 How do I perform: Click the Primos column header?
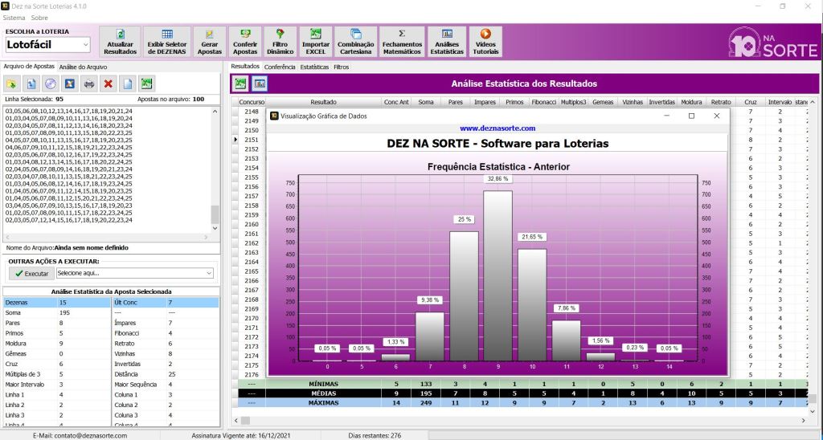pos(514,102)
